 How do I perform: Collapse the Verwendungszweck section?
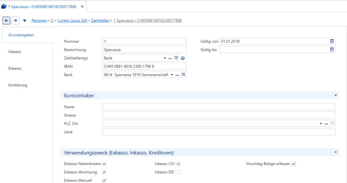pyautogui.click(x=336, y=152)
